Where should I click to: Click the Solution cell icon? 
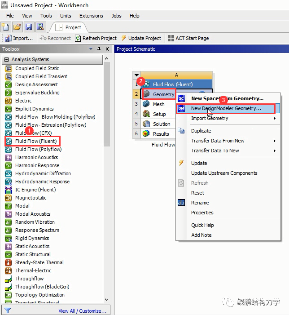coord(146,124)
